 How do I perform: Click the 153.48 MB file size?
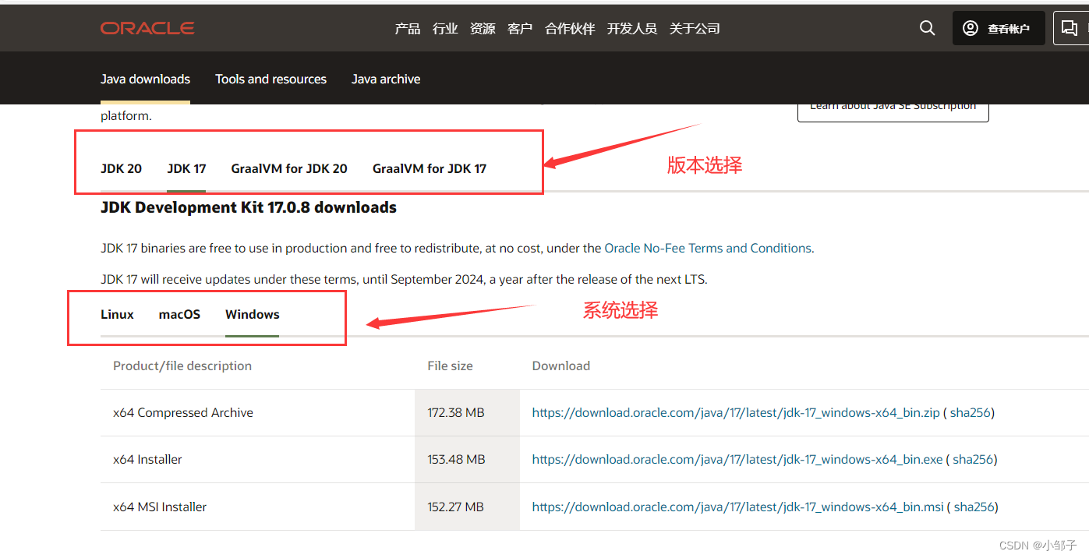456,459
